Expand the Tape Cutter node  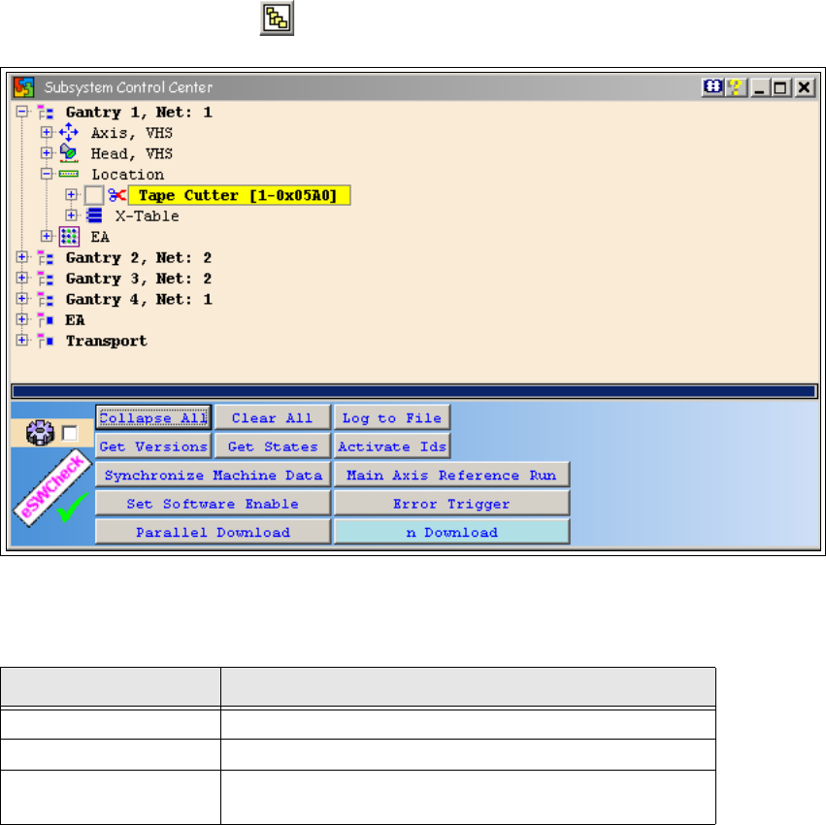point(71,194)
